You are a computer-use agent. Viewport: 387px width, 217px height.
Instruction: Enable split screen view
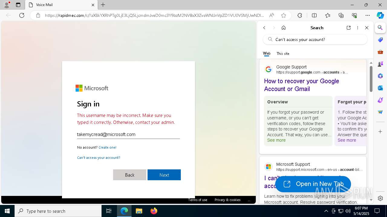314,15
